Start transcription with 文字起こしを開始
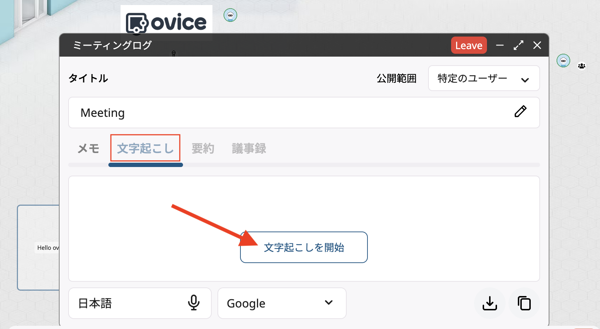Image resolution: width=600 pixels, height=329 pixels. 304,247
